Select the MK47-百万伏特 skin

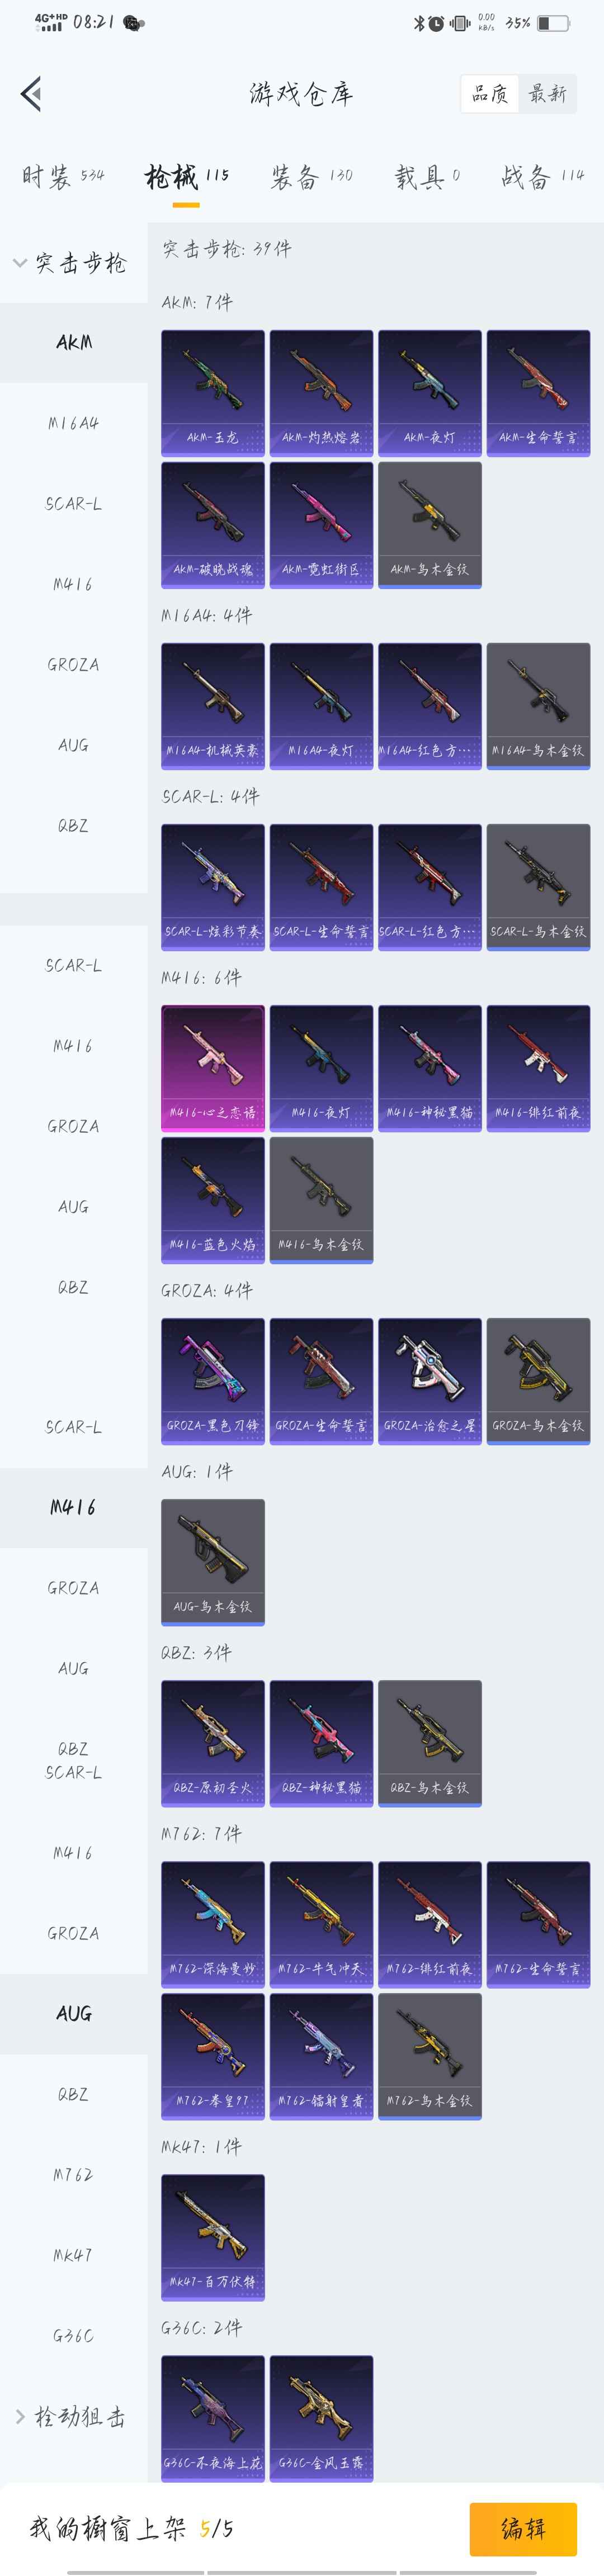213,2237
